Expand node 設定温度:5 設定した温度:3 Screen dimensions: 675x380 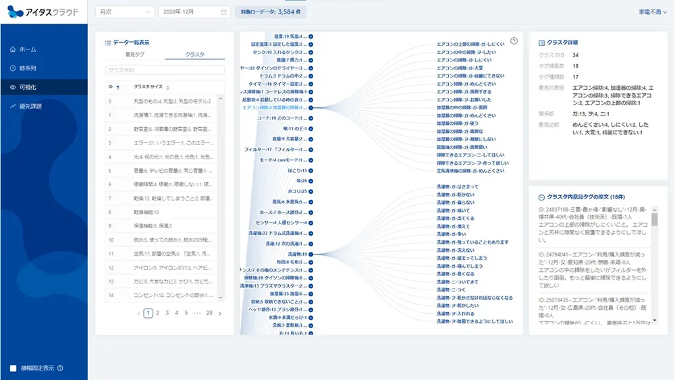pos(310,45)
